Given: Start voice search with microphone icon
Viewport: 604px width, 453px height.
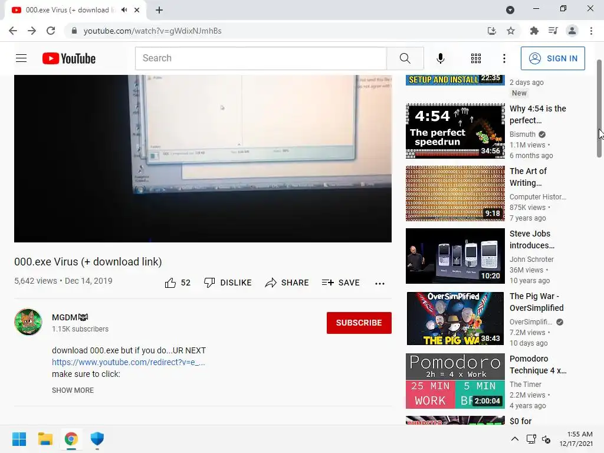Looking at the screenshot, I should (x=440, y=58).
